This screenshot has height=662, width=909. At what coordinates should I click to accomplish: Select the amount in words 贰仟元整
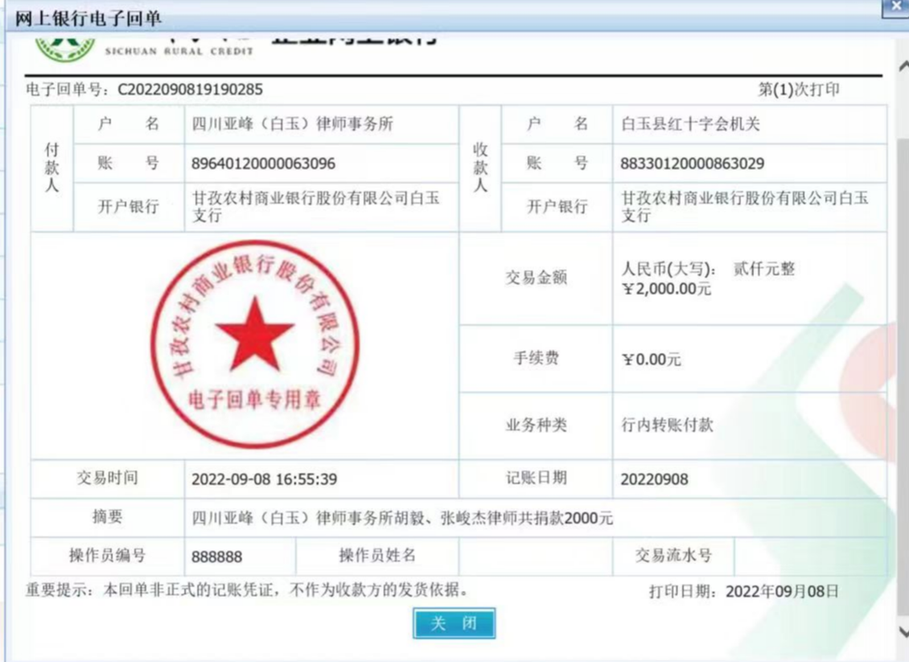tap(764, 269)
